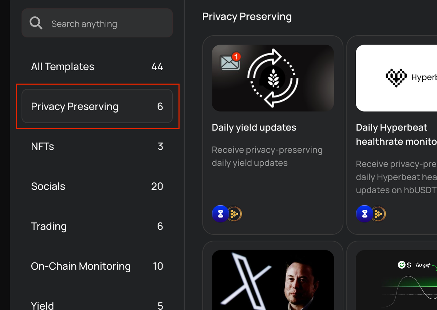The width and height of the screenshot is (437, 310).
Task: Select the All Templates category
Action: click(x=97, y=67)
